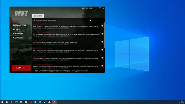Open МОДЫ section
This screenshot has height=104, width=185.
coord(16,29)
